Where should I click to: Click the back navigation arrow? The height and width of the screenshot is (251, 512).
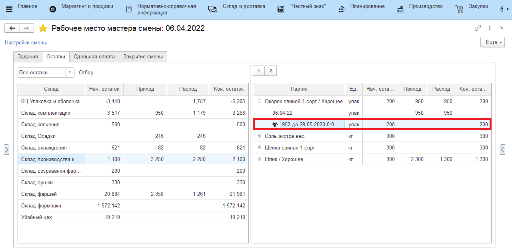[12, 28]
